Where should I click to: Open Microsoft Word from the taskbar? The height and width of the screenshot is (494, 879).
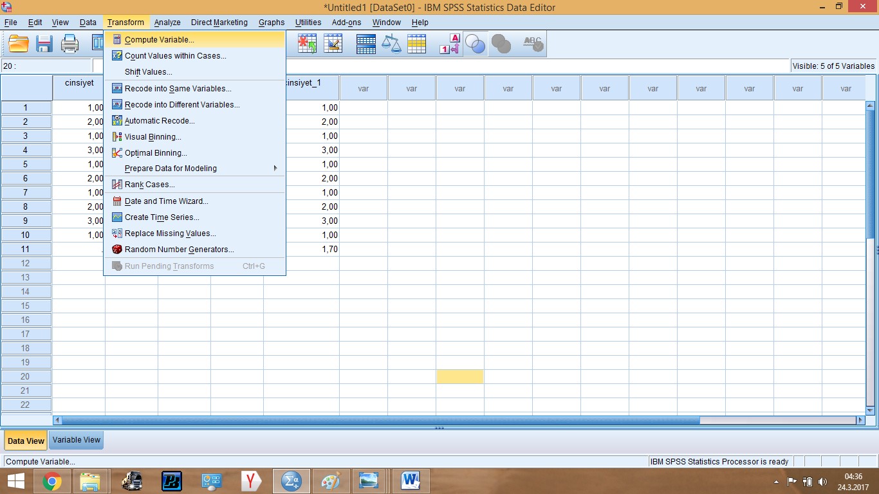(x=410, y=480)
